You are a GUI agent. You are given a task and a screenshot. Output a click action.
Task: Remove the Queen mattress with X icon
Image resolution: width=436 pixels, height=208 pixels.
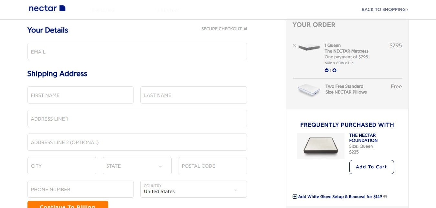[x=294, y=46]
